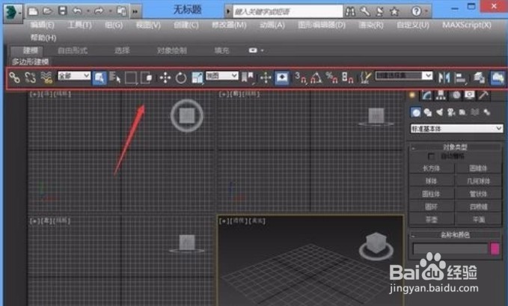Click the Mirror tool icon

[444, 78]
